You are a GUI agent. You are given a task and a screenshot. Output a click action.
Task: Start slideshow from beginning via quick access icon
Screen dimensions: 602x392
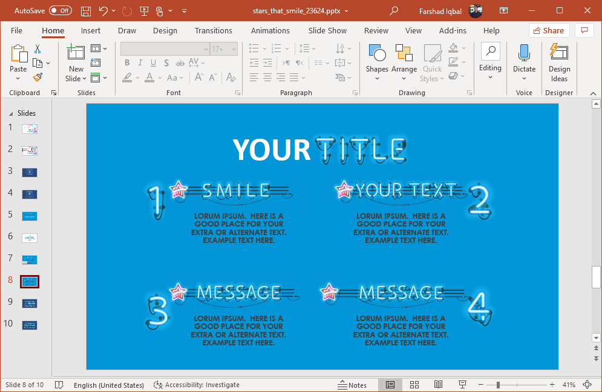coord(144,11)
